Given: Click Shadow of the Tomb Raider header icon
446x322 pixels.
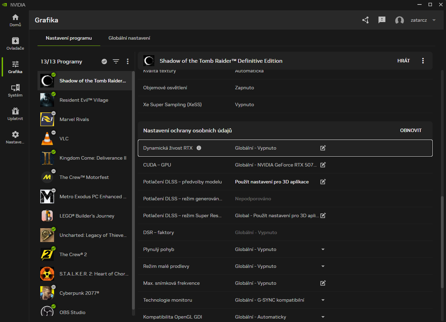Looking at the screenshot, I should pyautogui.click(x=149, y=61).
